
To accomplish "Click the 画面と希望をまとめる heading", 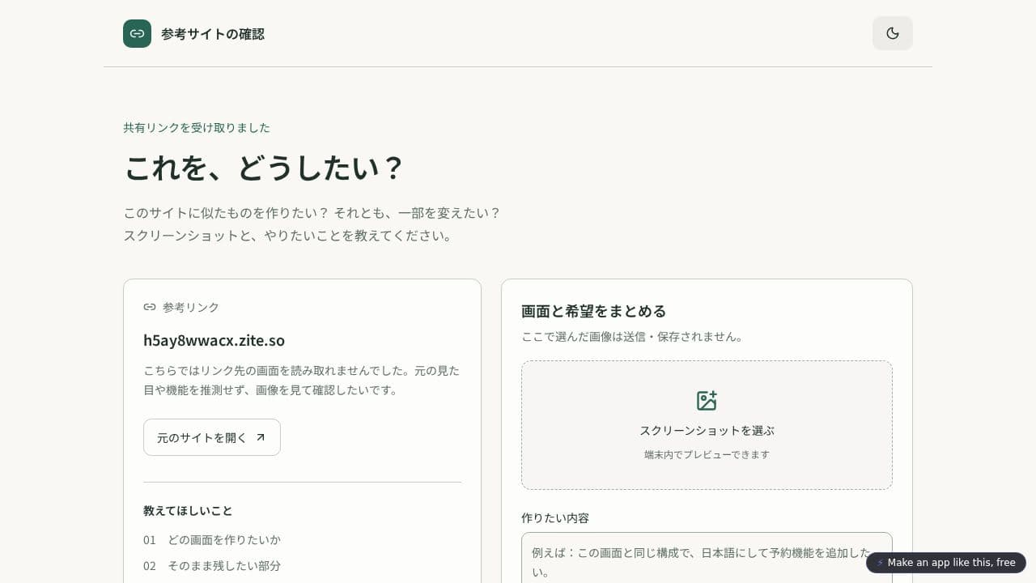I will point(593,311).
